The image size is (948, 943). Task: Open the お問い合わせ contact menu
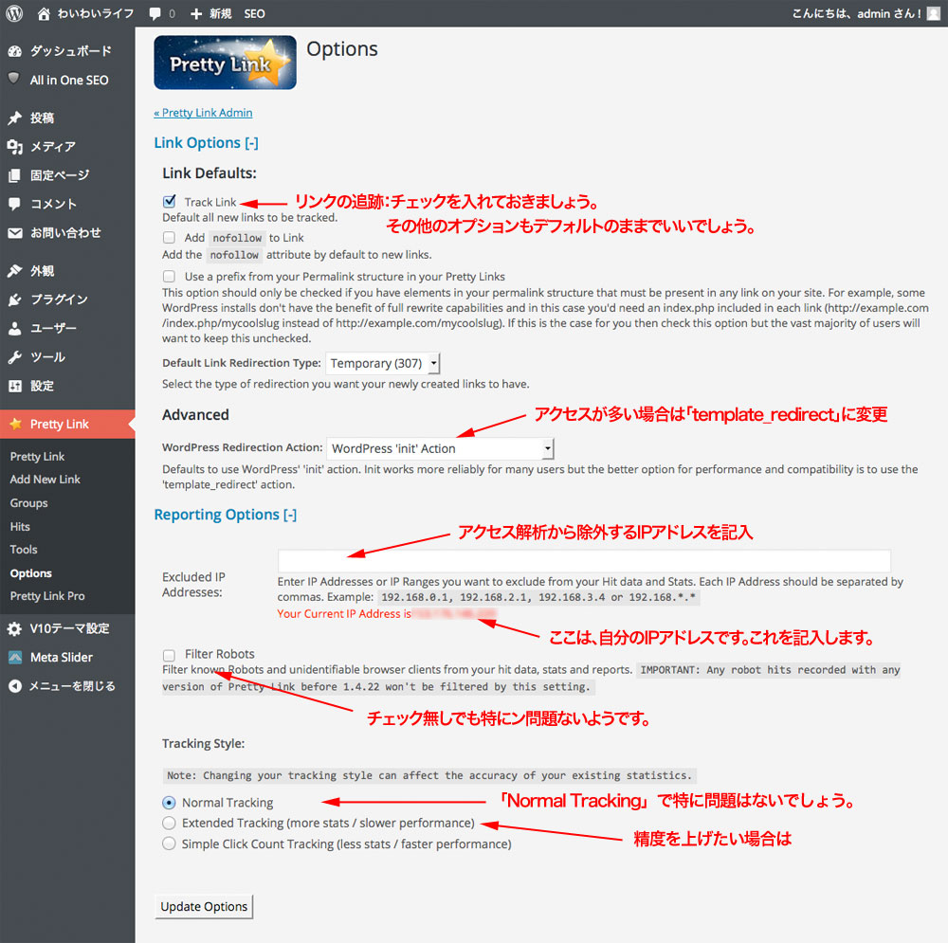coord(67,233)
